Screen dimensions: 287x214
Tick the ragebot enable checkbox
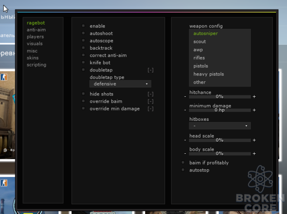tap(83, 26)
